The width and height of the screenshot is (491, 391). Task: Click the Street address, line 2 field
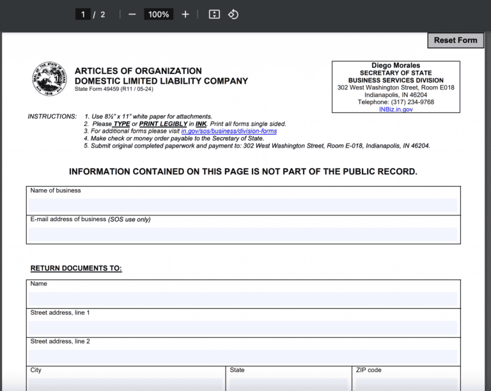pos(243,356)
